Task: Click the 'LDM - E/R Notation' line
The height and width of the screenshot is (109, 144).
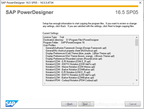Action: [x=68, y=72]
